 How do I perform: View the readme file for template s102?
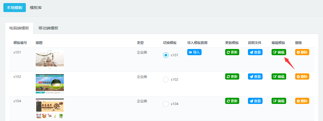tap(255, 76)
